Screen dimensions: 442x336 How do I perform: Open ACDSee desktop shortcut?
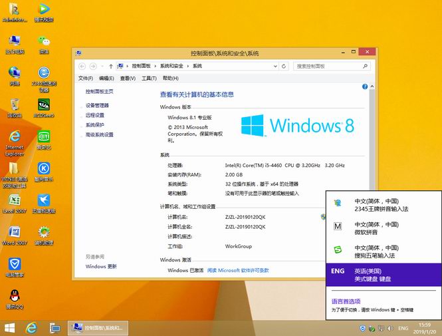click(x=44, y=105)
